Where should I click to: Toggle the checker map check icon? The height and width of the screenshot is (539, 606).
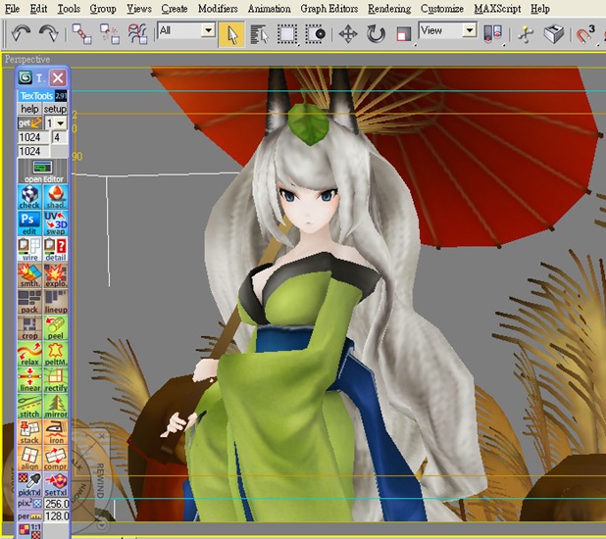(29, 197)
